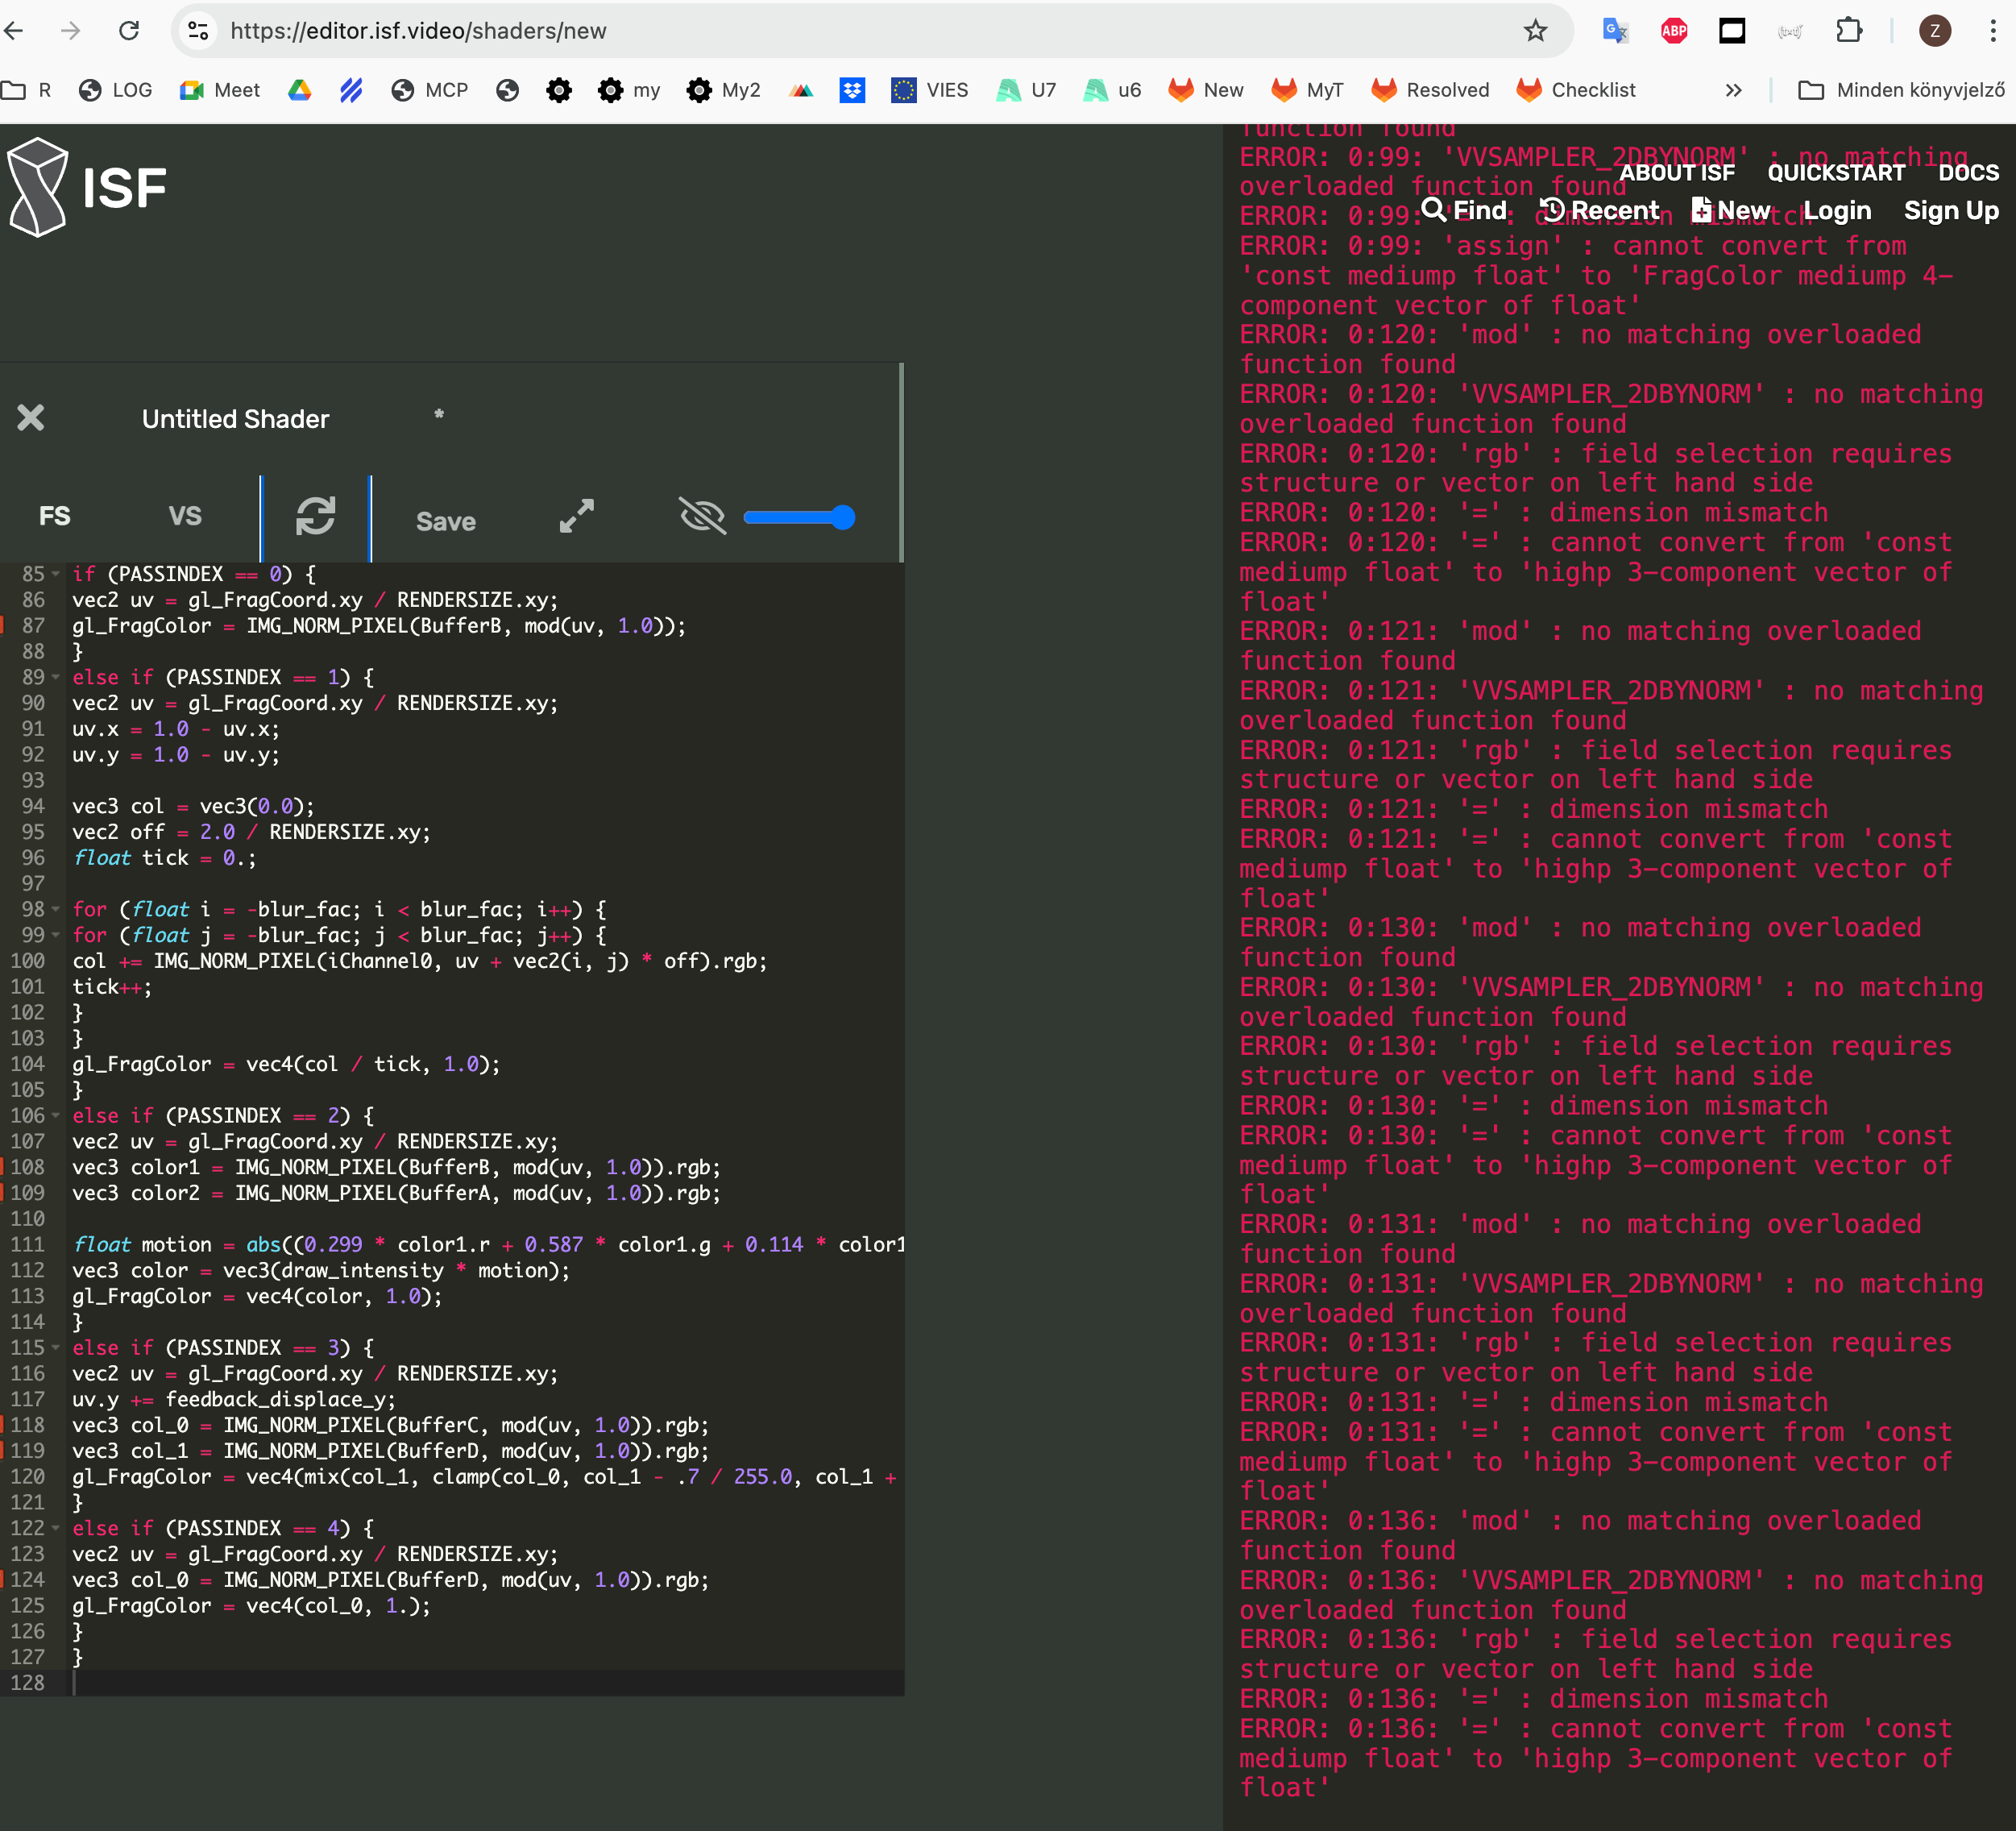Open the Find search link
The image size is (2016, 1831).
click(1464, 210)
